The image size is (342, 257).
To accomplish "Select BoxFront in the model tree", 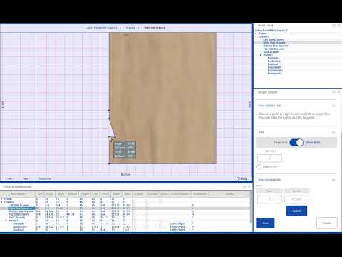I will (273, 64).
